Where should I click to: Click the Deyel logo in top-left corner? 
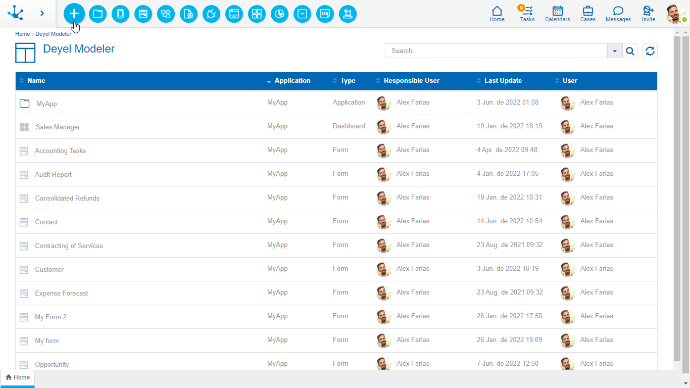(16, 13)
